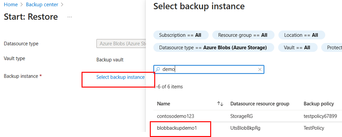The image size is (342, 137).
Task: Select the contosodemo123 backup instance
Action: pyautogui.click(x=175, y=116)
